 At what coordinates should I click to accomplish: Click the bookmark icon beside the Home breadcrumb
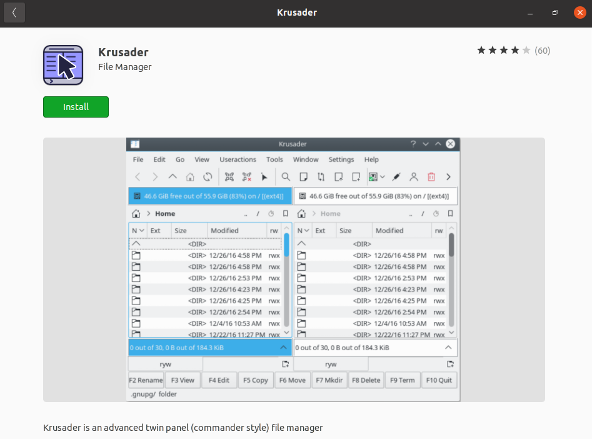click(x=284, y=213)
